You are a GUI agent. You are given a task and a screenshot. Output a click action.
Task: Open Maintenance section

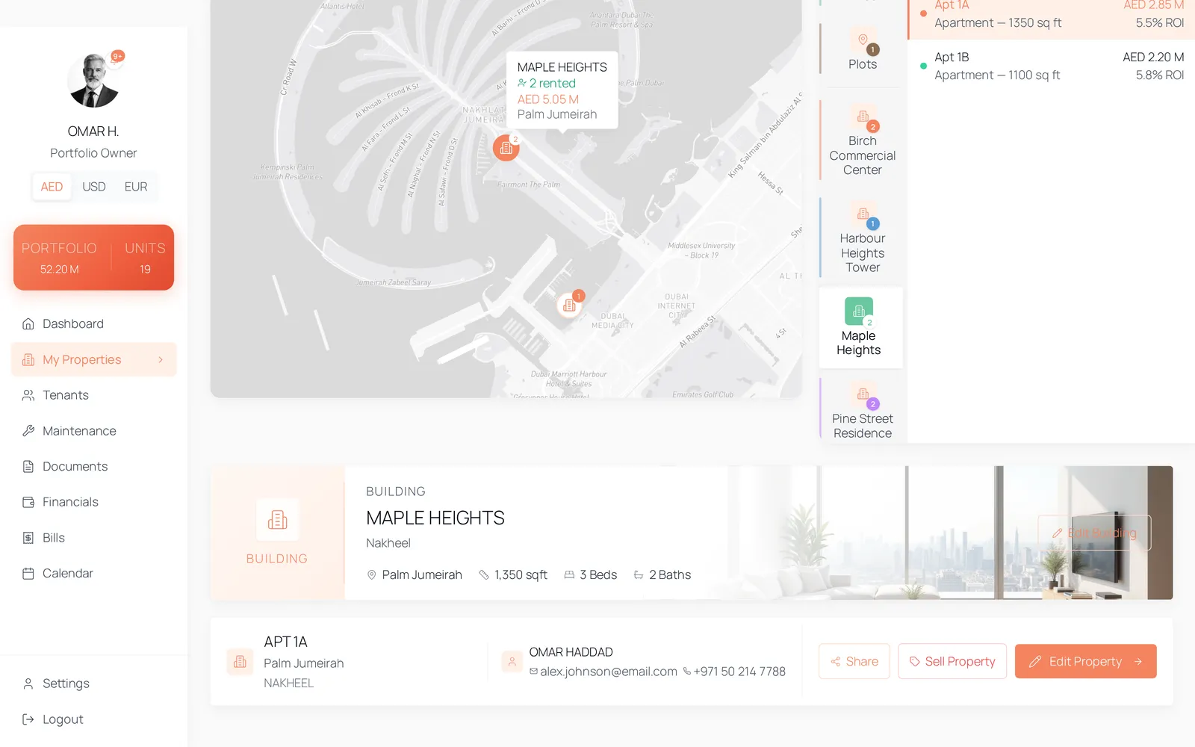pyautogui.click(x=94, y=431)
